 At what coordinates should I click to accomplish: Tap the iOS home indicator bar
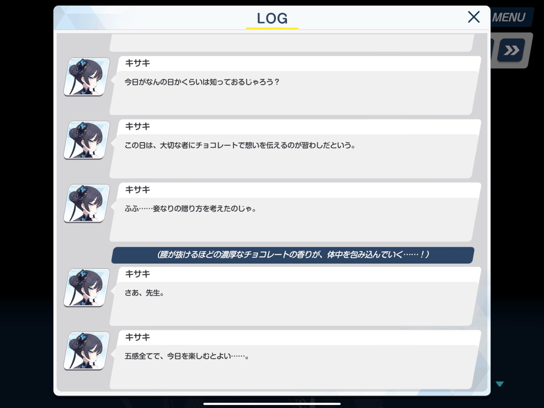tap(272, 404)
